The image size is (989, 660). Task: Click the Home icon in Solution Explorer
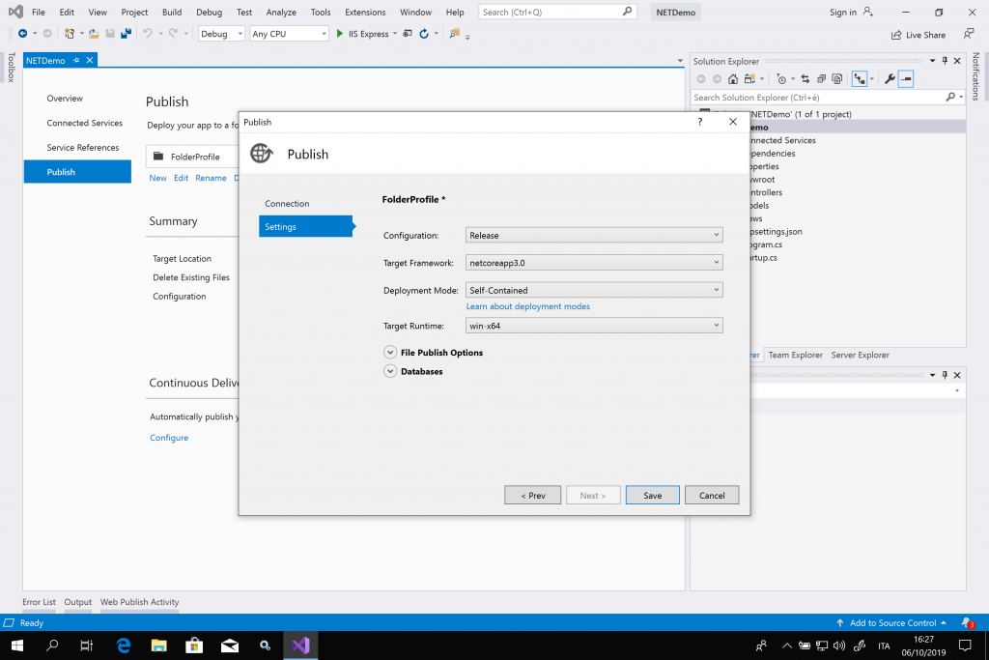click(732, 79)
